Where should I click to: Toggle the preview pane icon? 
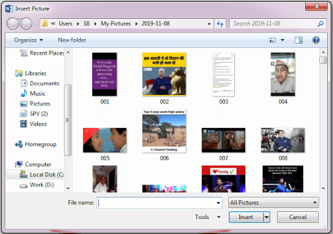299,40
